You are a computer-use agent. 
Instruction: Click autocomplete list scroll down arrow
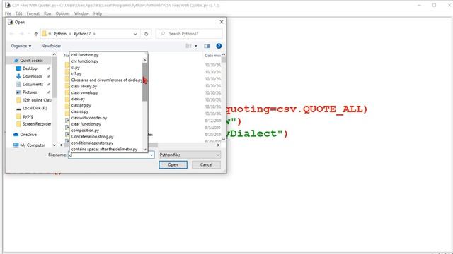[144, 149]
